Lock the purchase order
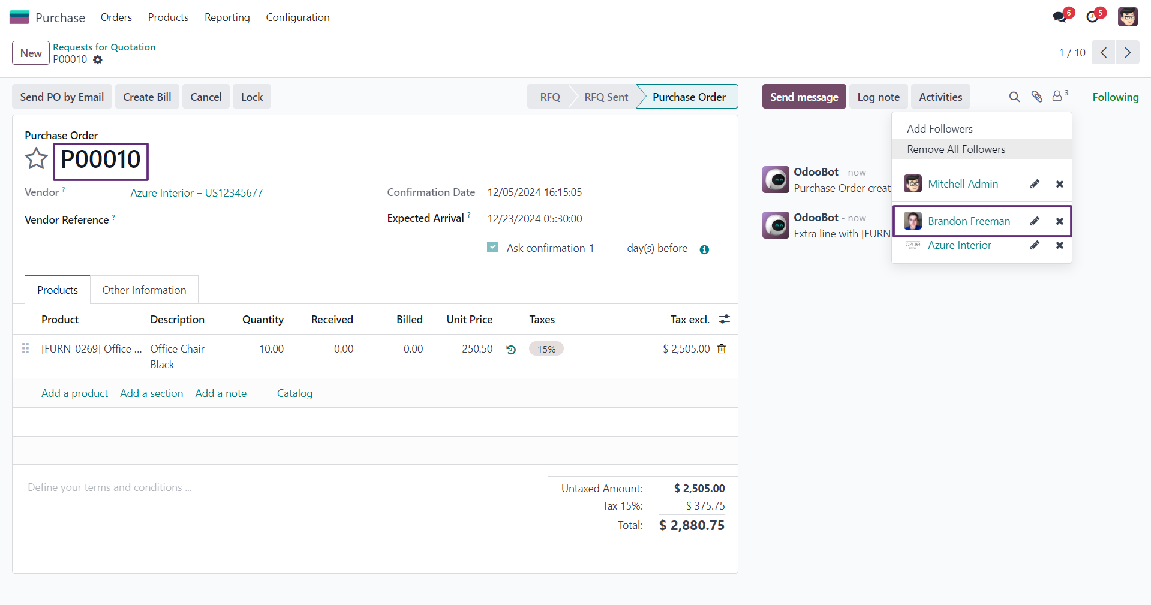 (252, 97)
